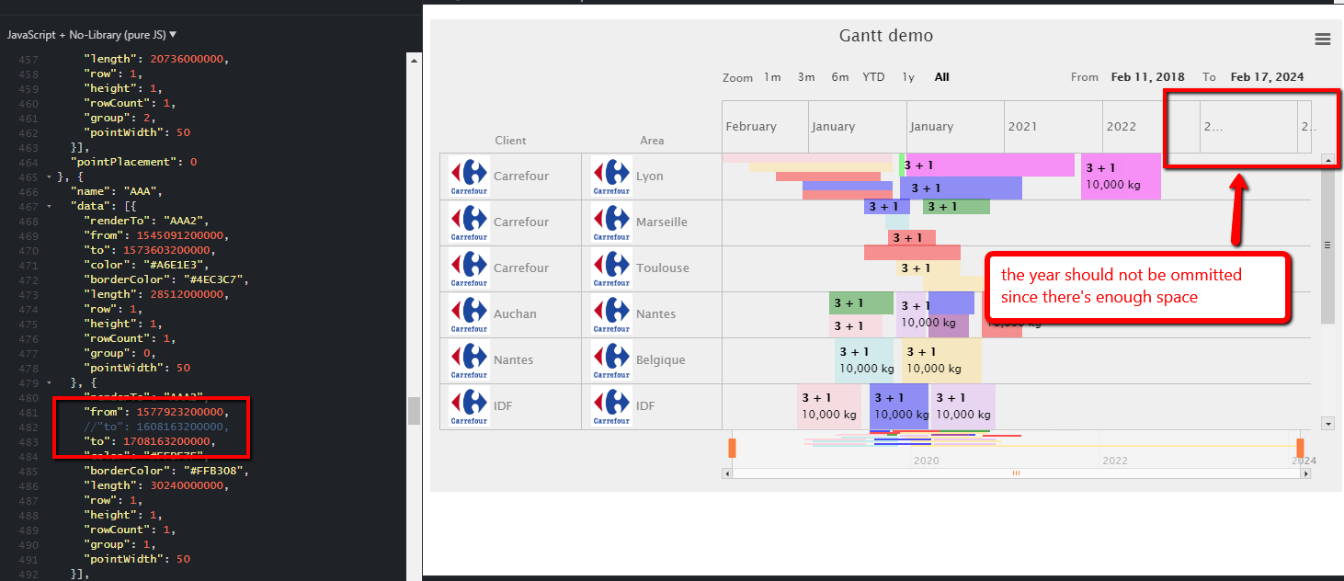Click the 6m zoom button

point(839,77)
